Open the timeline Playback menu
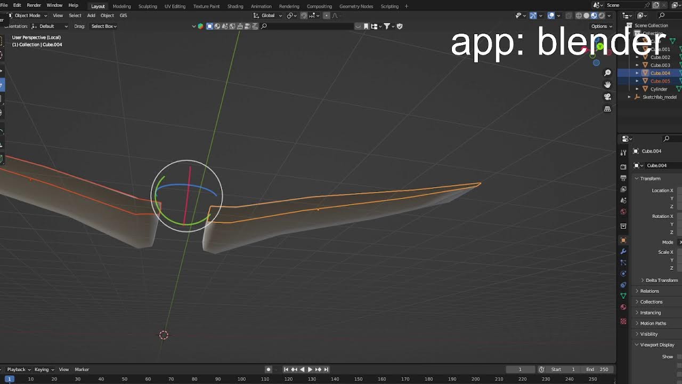Screen dimensions: 682x384 pos(19,370)
